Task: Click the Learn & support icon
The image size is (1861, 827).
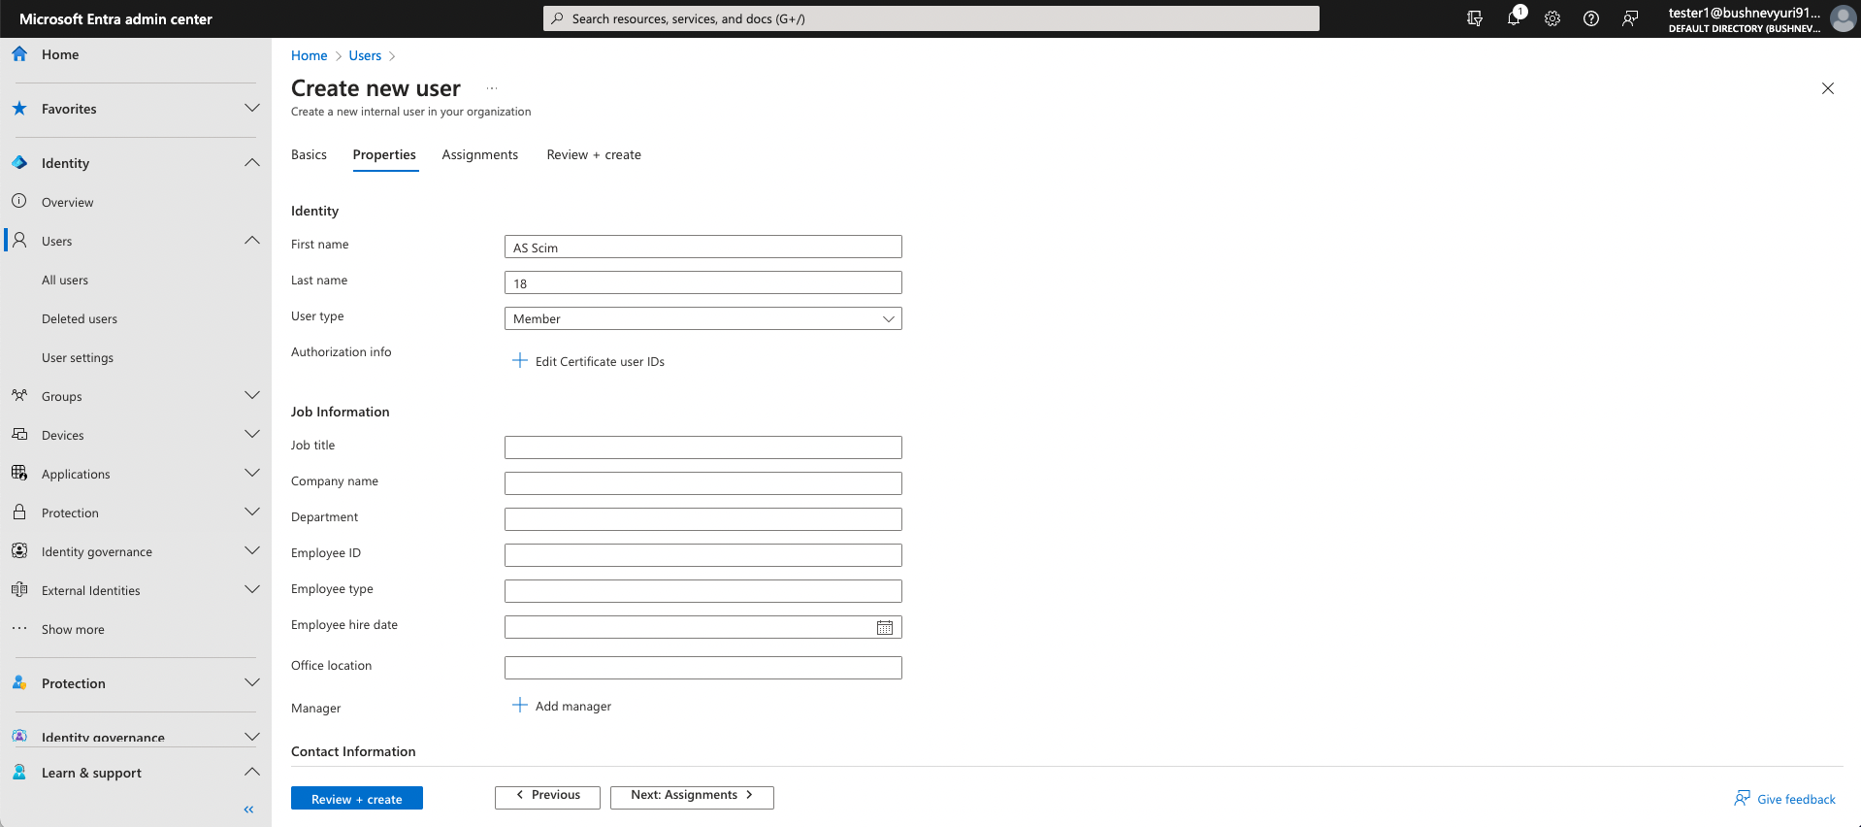Action: click(x=19, y=773)
